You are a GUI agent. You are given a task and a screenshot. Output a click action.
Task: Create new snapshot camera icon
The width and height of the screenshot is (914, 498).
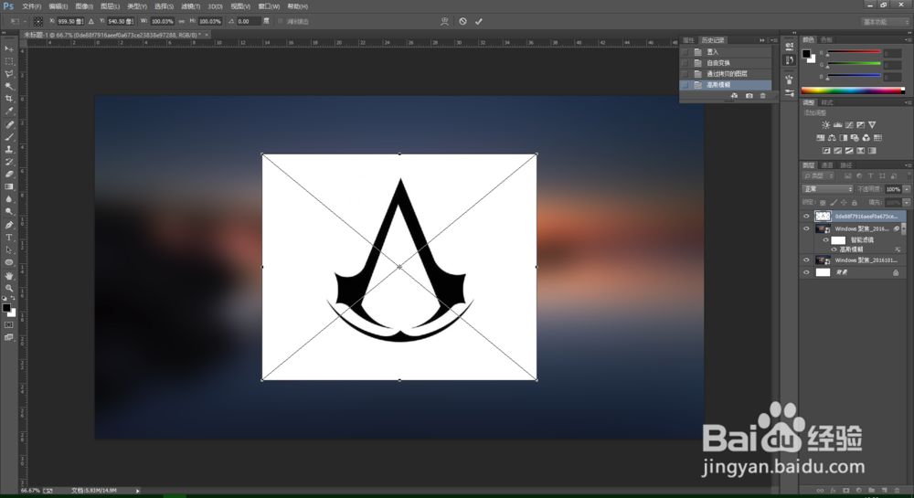pos(749,96)
